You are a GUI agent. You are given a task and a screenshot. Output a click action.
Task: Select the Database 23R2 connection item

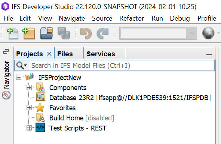[x=130, y=98]
